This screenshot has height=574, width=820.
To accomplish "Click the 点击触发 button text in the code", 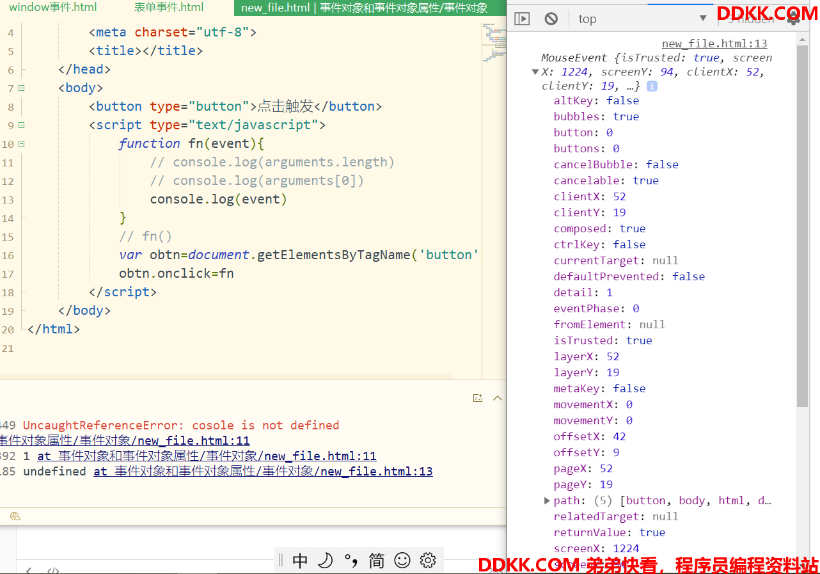I will [x=285, y=106].
